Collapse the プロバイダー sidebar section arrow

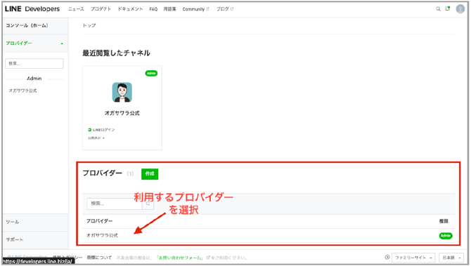[x=62, y=44]
